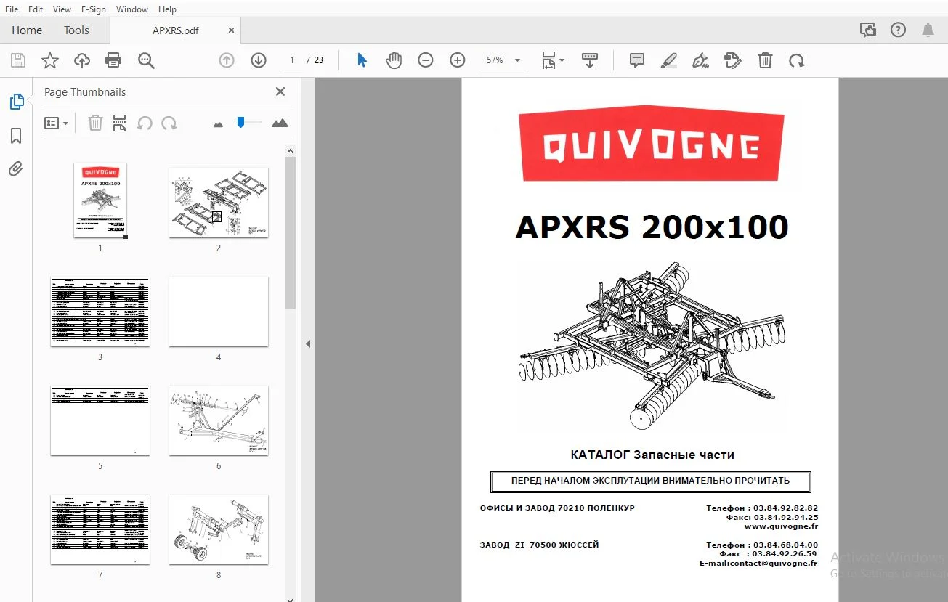The height and width of the screenshot is (602, 948).
Task: Open the Edit menu
Action: [x=35, y=9]
